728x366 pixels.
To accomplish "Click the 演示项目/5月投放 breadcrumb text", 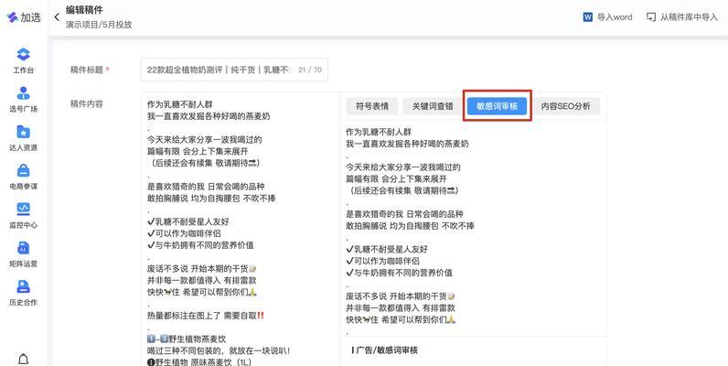I will (x=99, y=25).
